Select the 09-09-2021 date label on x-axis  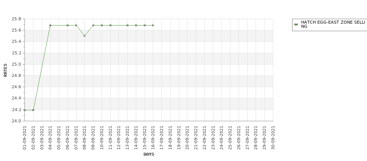click(x=93, y=138)
